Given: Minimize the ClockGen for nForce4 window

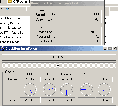Looking at the screenshot, I should [105, 48].
